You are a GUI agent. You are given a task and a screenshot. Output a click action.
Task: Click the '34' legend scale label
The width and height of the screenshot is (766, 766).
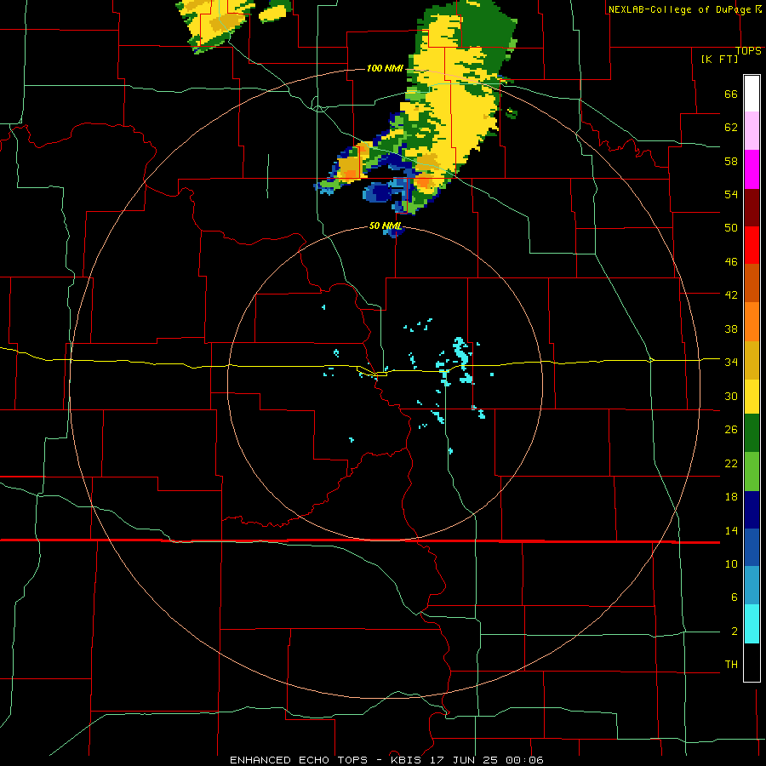[x=731, y=362]
